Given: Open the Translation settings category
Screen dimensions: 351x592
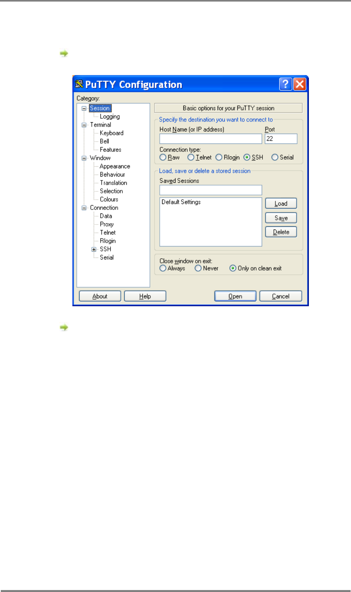Looking at the screenshot, I should click(x=113, y=183).
